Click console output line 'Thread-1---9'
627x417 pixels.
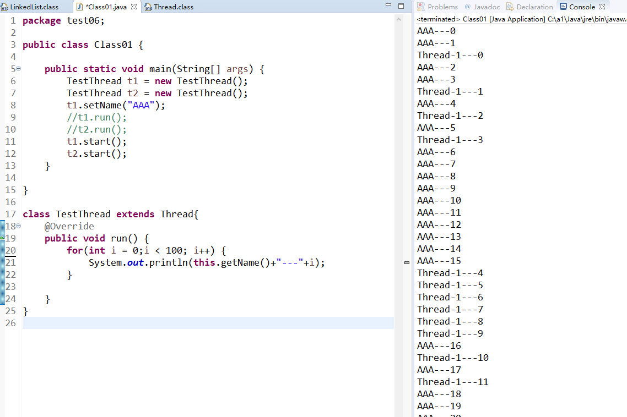pos(450,333)
